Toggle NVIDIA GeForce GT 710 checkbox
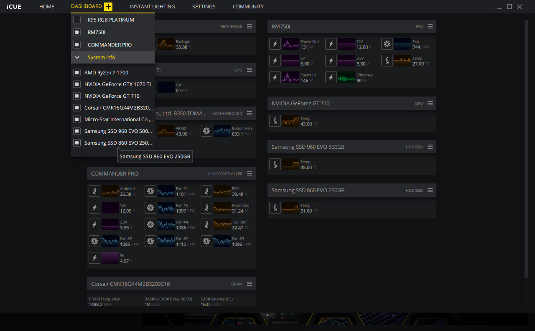 (x=77, y=96)
